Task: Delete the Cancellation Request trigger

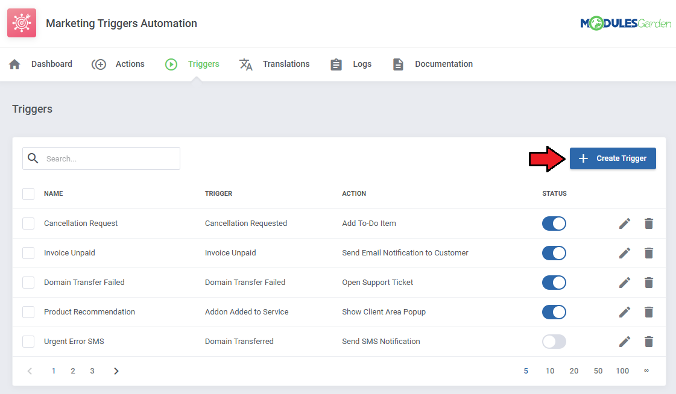Action: click(x=649, y=224)
